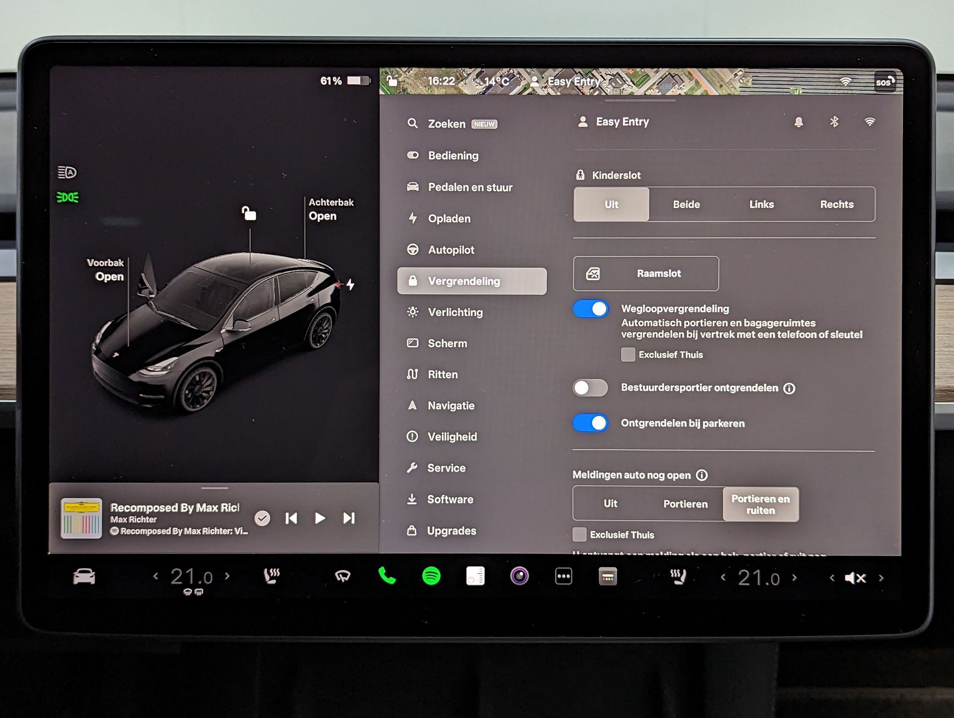The width and height of the screenshot is (954, 718).
Task: Disable the Wegloopvergrendeling toggle
Action: 590,309
